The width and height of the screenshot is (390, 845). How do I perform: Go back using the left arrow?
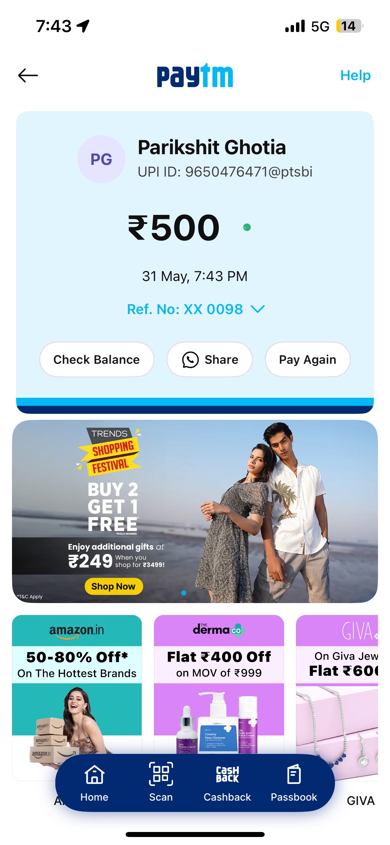point(28,75)
